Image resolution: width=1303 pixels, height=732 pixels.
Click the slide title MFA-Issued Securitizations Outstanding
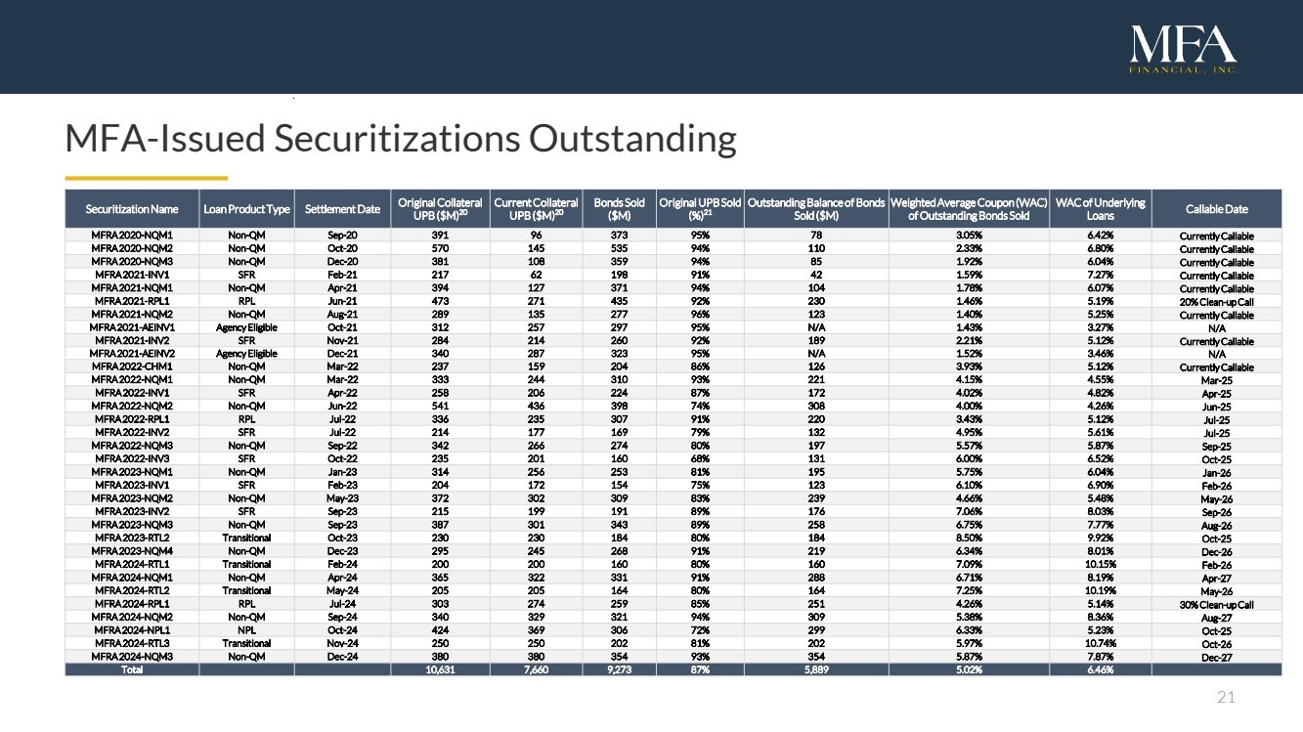[400, 139]
